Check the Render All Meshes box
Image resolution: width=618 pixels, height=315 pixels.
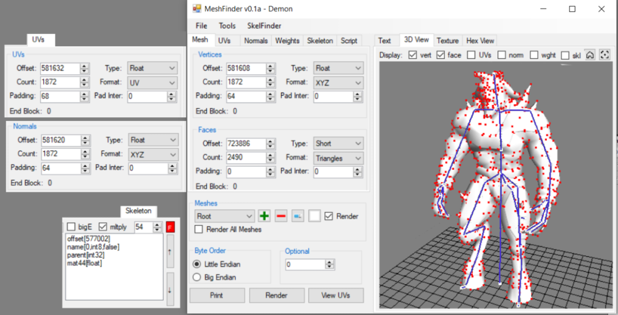tap(199, 230)
